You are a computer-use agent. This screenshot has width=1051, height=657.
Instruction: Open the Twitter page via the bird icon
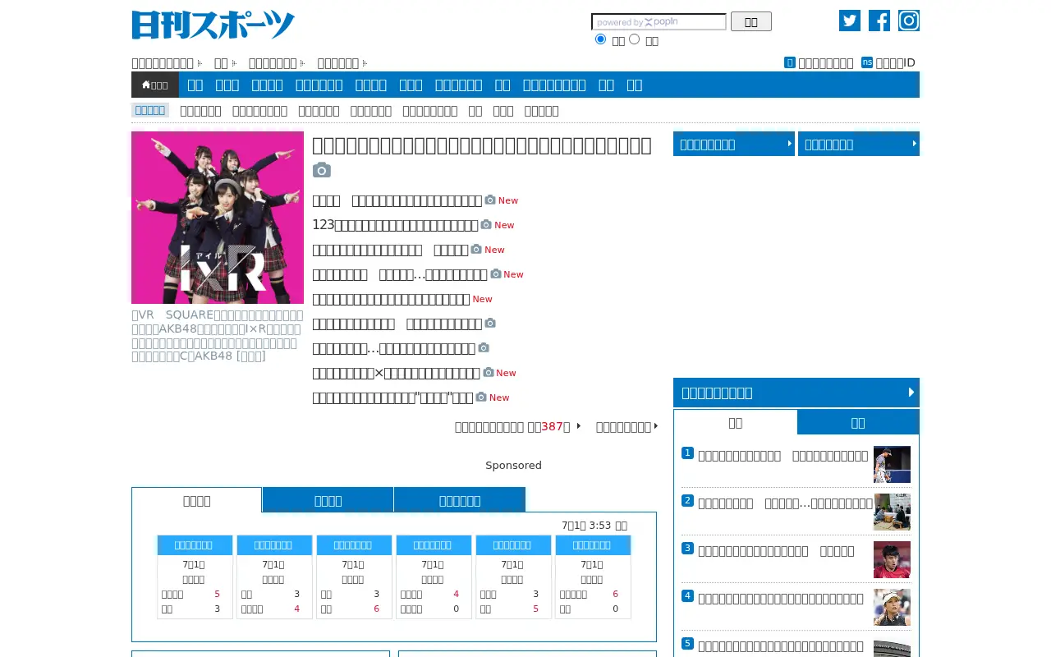click(850, 21)
